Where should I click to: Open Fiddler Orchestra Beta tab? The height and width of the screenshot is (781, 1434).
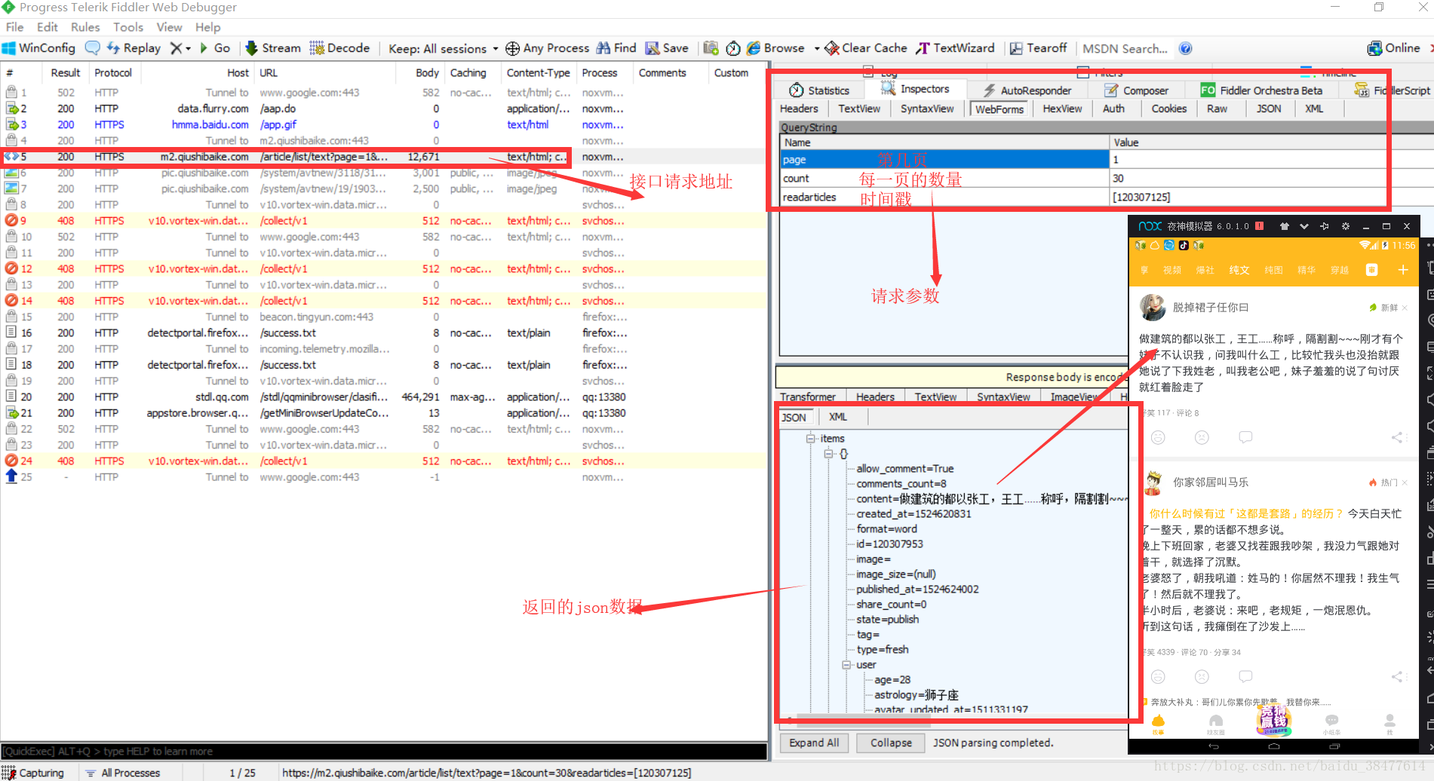click(1261, 90)
